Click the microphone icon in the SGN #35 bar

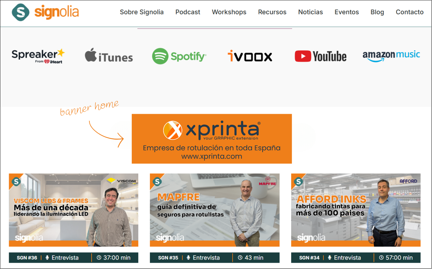(189, 258)
